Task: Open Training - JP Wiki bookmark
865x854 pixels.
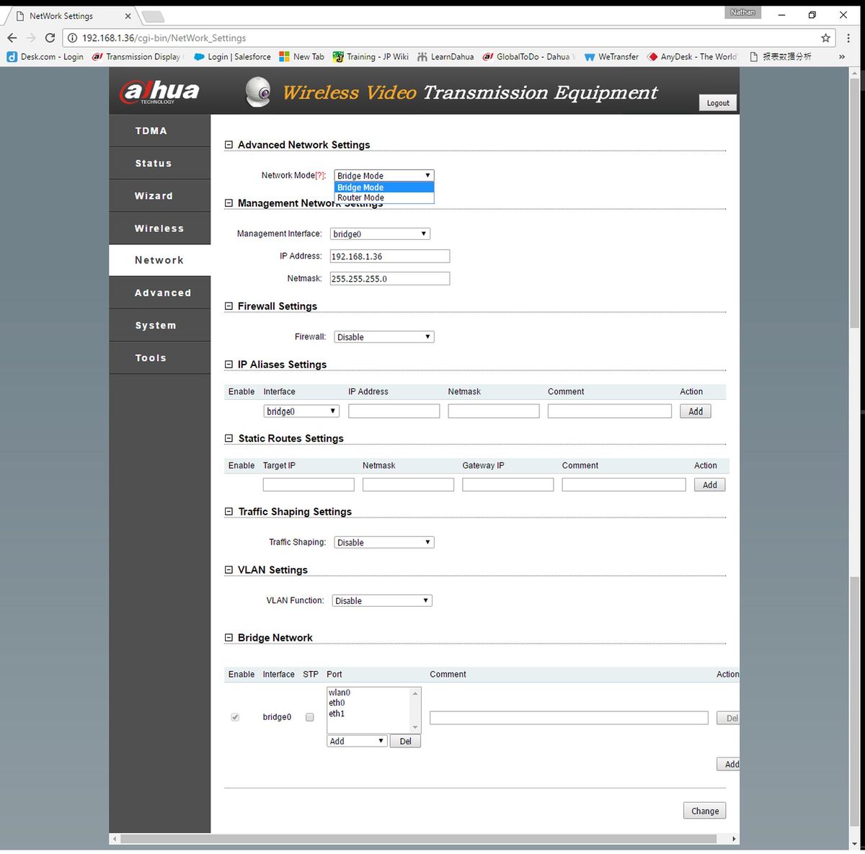Action: (371, 57)
